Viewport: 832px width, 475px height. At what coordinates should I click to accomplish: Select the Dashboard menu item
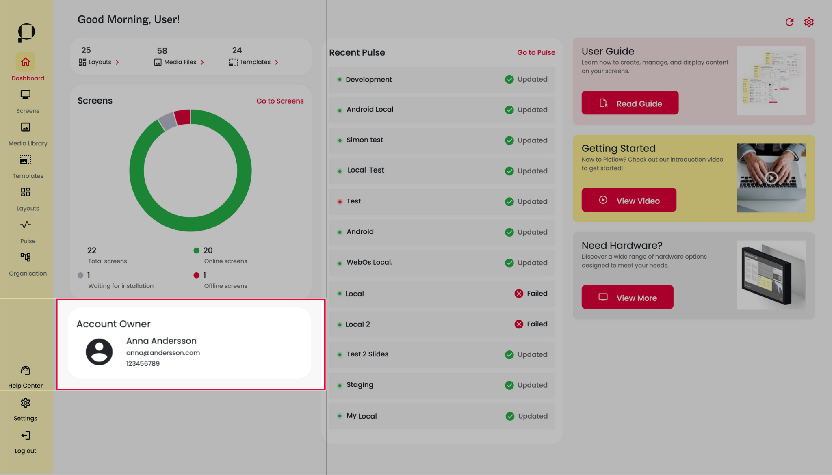pos(26,62)
